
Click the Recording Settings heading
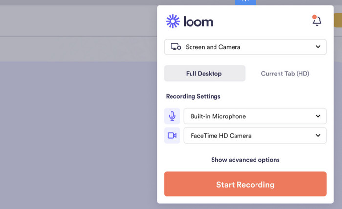click(x=193, y=96)
